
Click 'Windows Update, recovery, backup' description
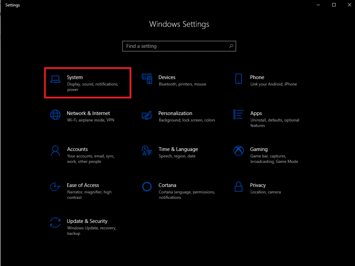coord(92,231)
